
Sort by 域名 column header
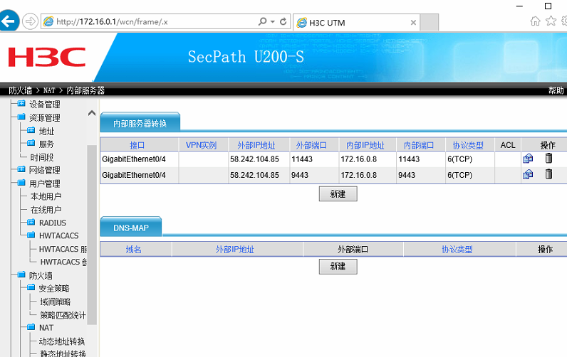point(133,249)
